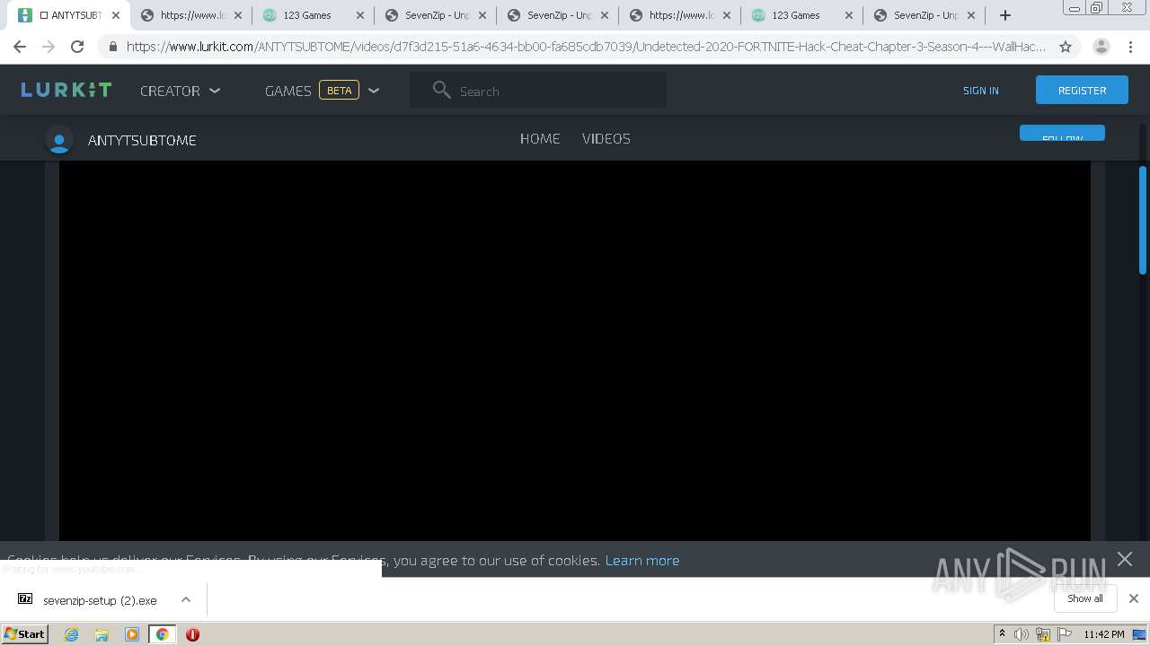This screenshot has width=1150, height=646.
Task: Switch to the first SevenZip tab
Action: (435, 15)
